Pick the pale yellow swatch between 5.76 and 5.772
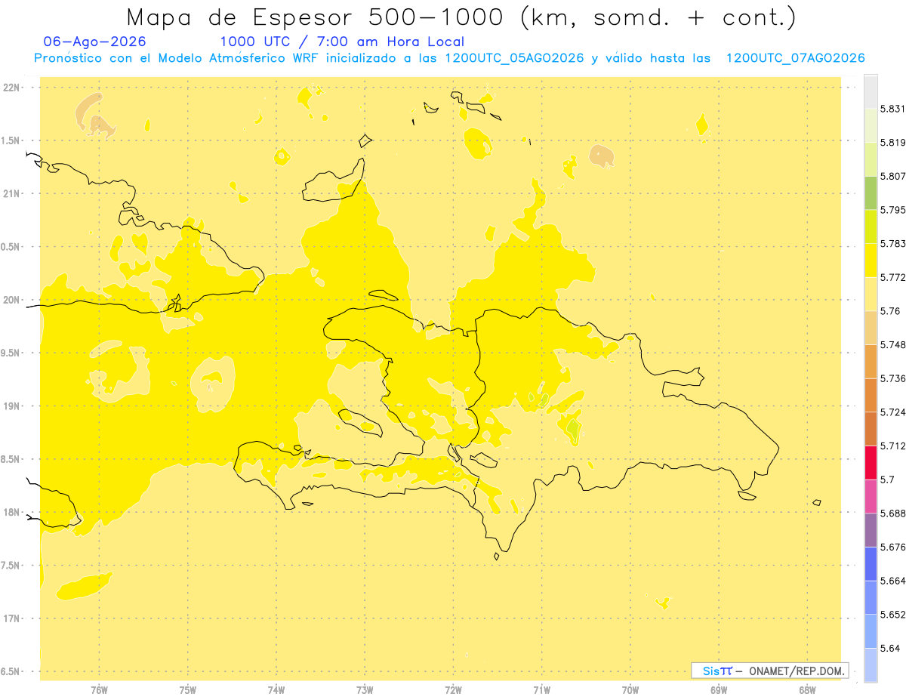Viewport: 906px width, 700px height. 871,294
